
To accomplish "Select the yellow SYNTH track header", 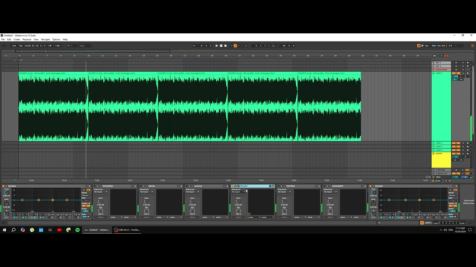I will pos(441,159).
